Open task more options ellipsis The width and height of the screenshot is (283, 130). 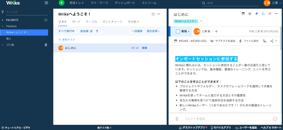point(276,14)
